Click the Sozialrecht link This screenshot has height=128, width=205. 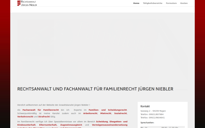121,113
